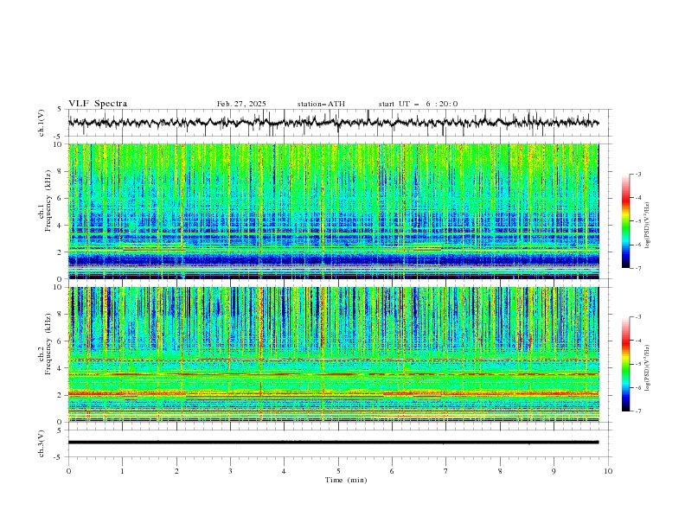685x529 pixels.
Task: Click the time axis tick label "4"
Action: [x=284, y=471]
